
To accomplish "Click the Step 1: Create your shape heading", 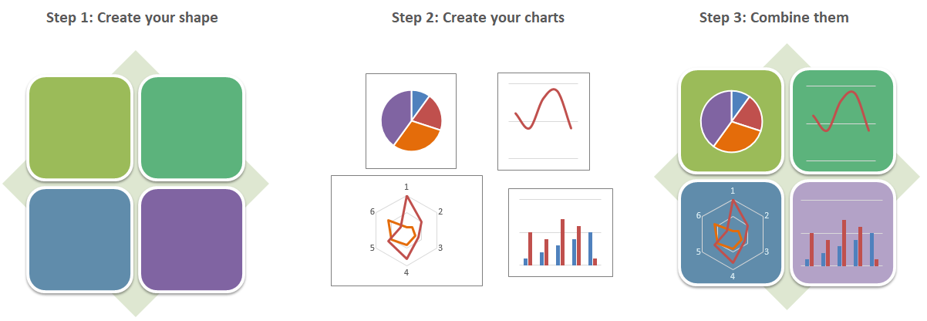I will (x=132, y=17).
